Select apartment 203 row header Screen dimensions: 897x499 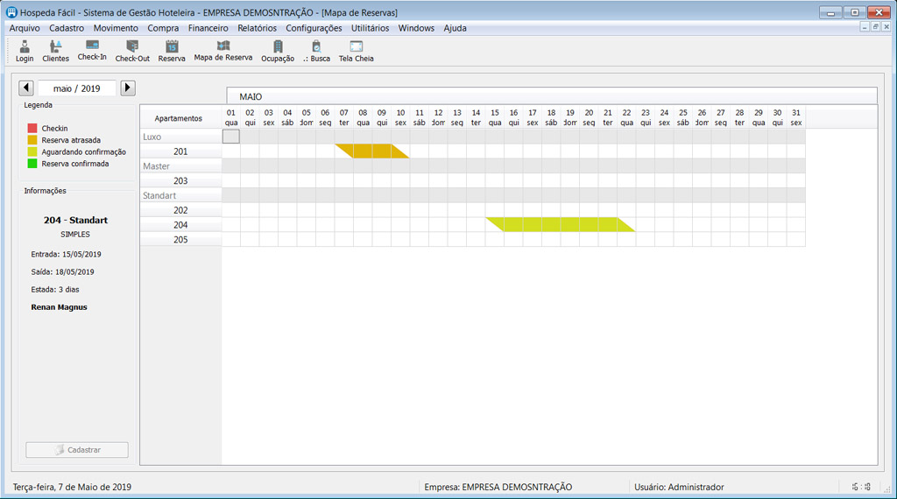180,181
